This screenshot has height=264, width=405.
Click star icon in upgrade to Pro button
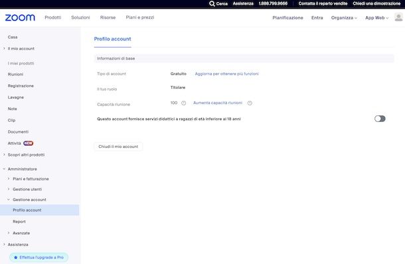[16, 257]
